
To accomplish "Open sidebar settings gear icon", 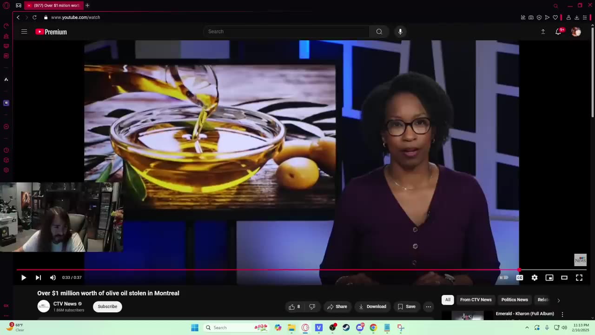I will point(6,170).
